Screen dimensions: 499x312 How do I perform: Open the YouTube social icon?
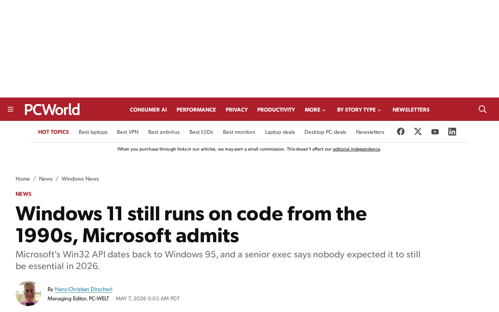click(435, 132)
